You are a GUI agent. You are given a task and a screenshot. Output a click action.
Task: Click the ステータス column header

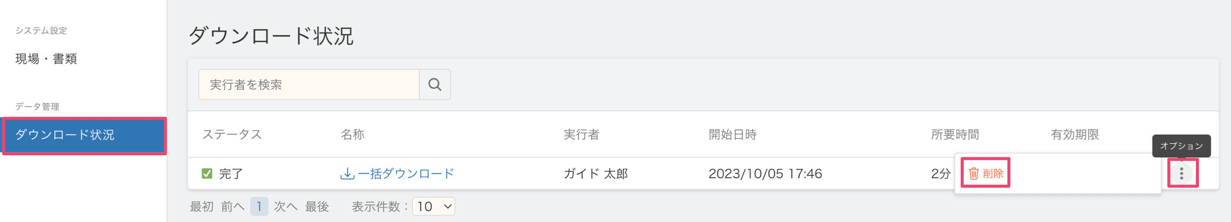pos(232,134)
